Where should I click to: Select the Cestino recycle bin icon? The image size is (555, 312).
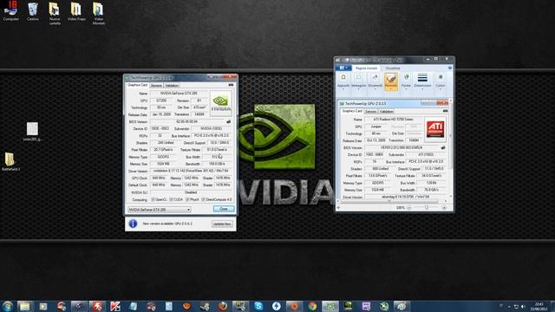pyautogui.click(x=33, y=11)
